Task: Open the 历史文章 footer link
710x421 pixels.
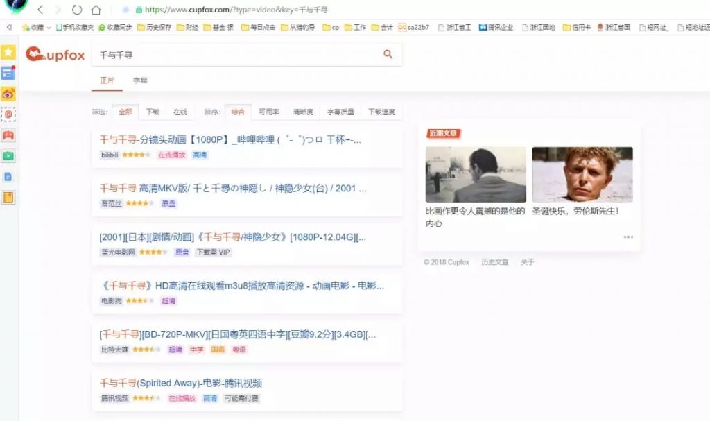Action: pos(495,262)
